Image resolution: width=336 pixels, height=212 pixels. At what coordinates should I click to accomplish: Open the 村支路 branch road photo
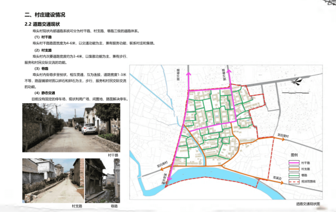54,181
